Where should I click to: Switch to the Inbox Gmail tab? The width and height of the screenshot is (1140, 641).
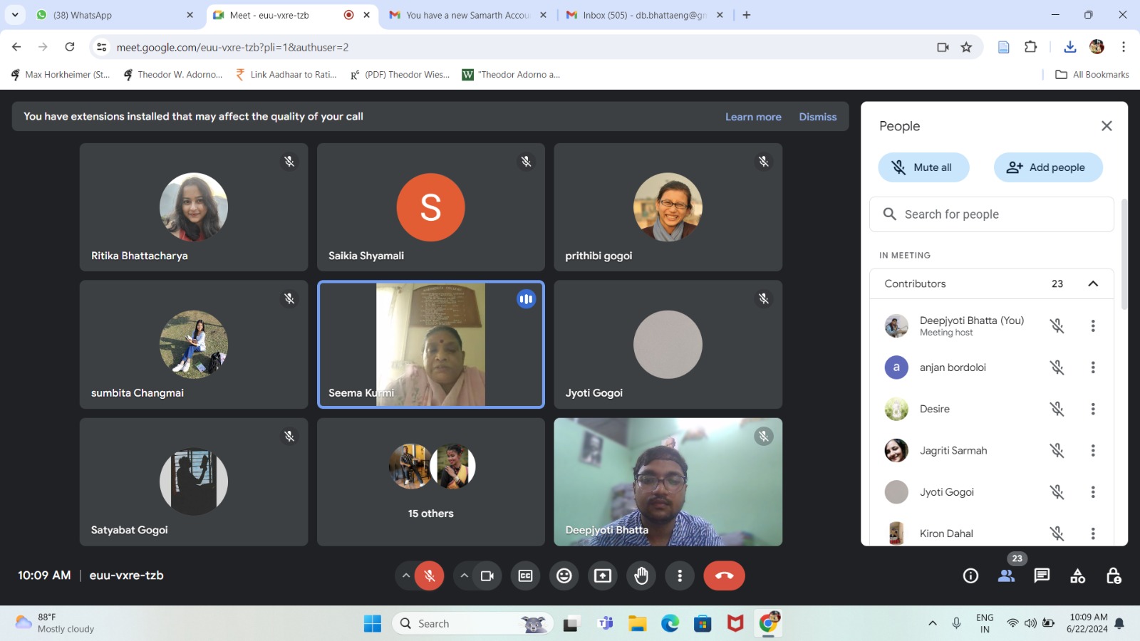pyautogui.click(x=643, y=15)
